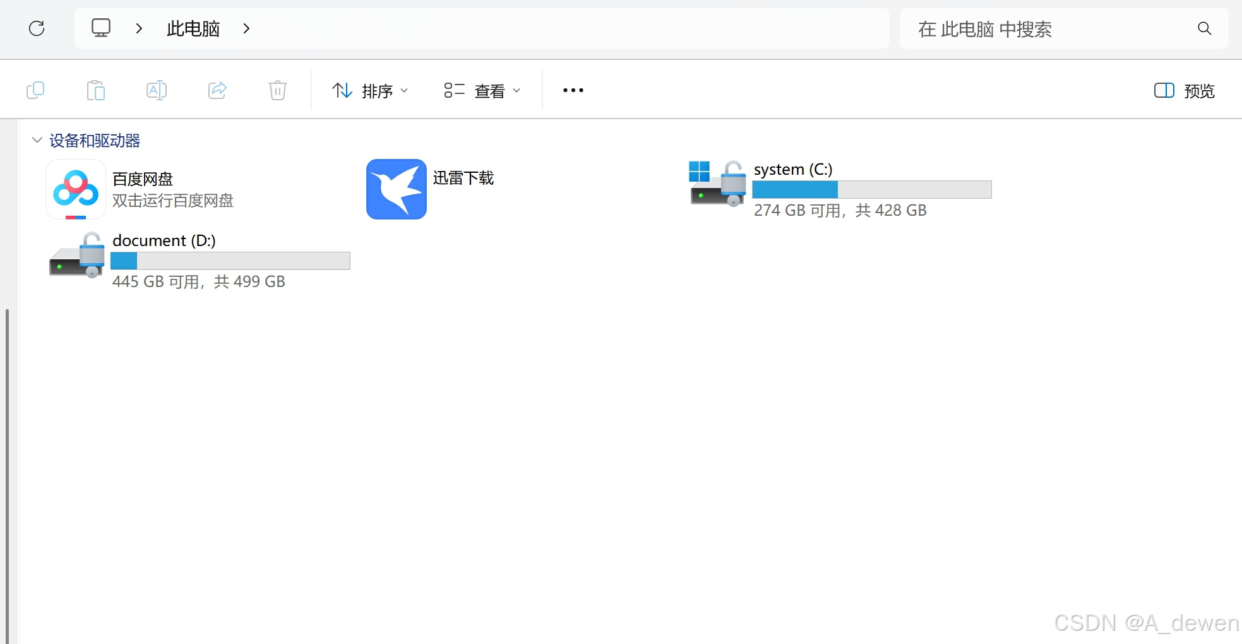The image size is (1242, 644).
Task: Click the delete trash icon in the toolbar
Action: point(278,90)
